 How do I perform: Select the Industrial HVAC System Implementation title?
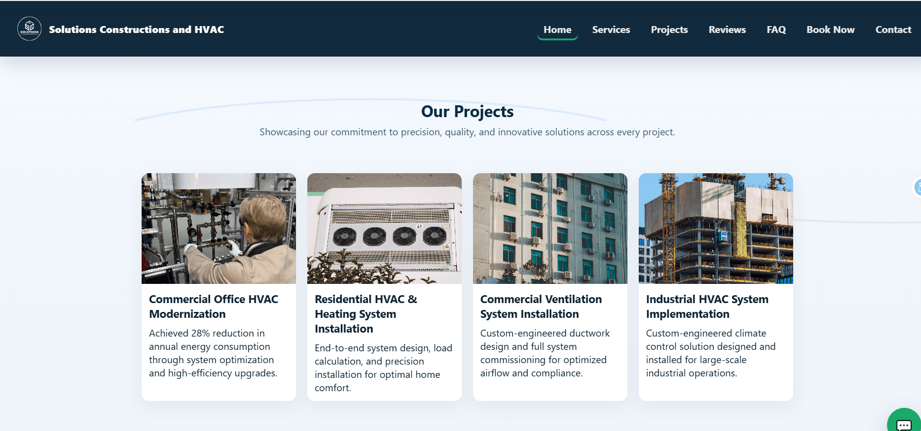(x=707, y=307)
